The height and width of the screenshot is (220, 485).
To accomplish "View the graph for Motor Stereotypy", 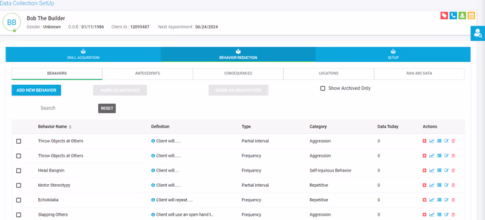I will point(432,185).
